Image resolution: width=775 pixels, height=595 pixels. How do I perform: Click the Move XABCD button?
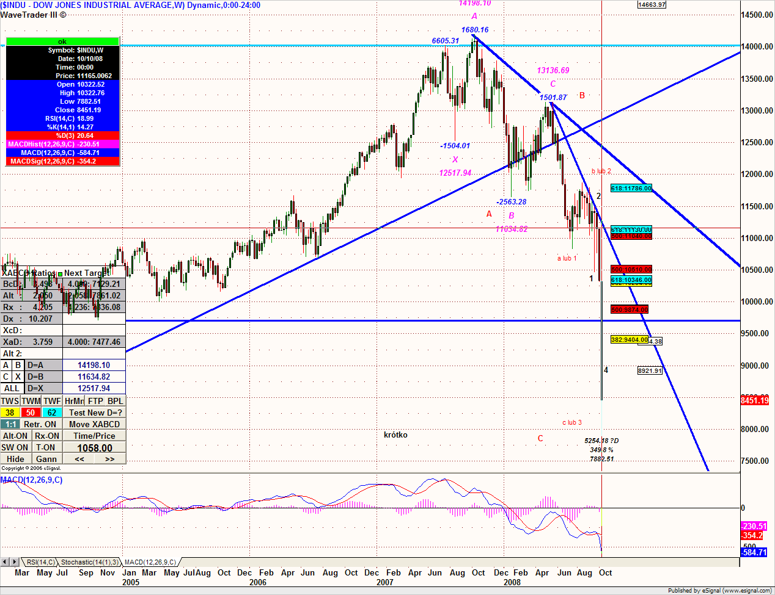(95, 424)
